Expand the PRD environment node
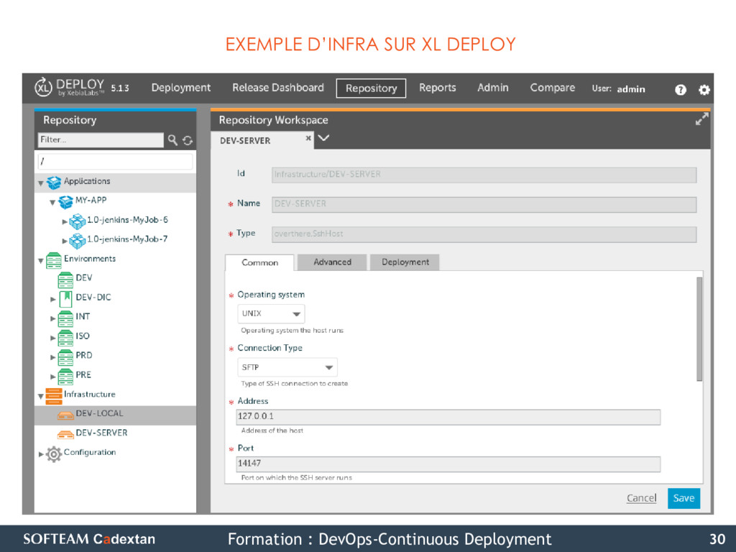Screen dimensions: 736x552 pos(53,357)
